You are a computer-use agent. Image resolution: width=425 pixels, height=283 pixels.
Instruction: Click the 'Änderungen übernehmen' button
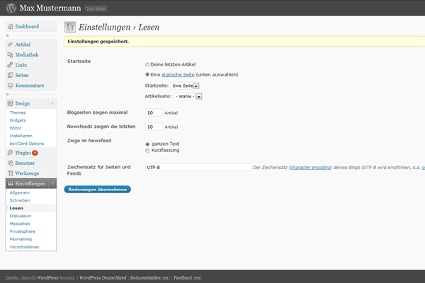pyautogui.click(x=97, y=189)
